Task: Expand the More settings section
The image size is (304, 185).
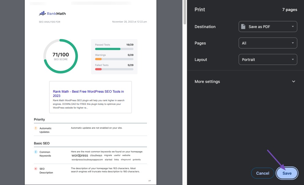Action: tap(245, 81)
